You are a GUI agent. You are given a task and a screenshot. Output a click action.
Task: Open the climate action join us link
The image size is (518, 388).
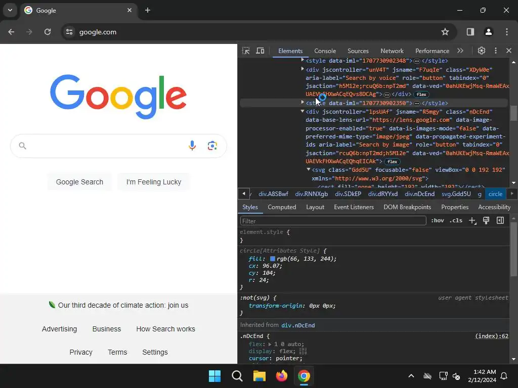pos(123,305)
